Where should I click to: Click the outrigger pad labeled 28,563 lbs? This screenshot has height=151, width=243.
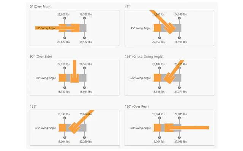84,68
